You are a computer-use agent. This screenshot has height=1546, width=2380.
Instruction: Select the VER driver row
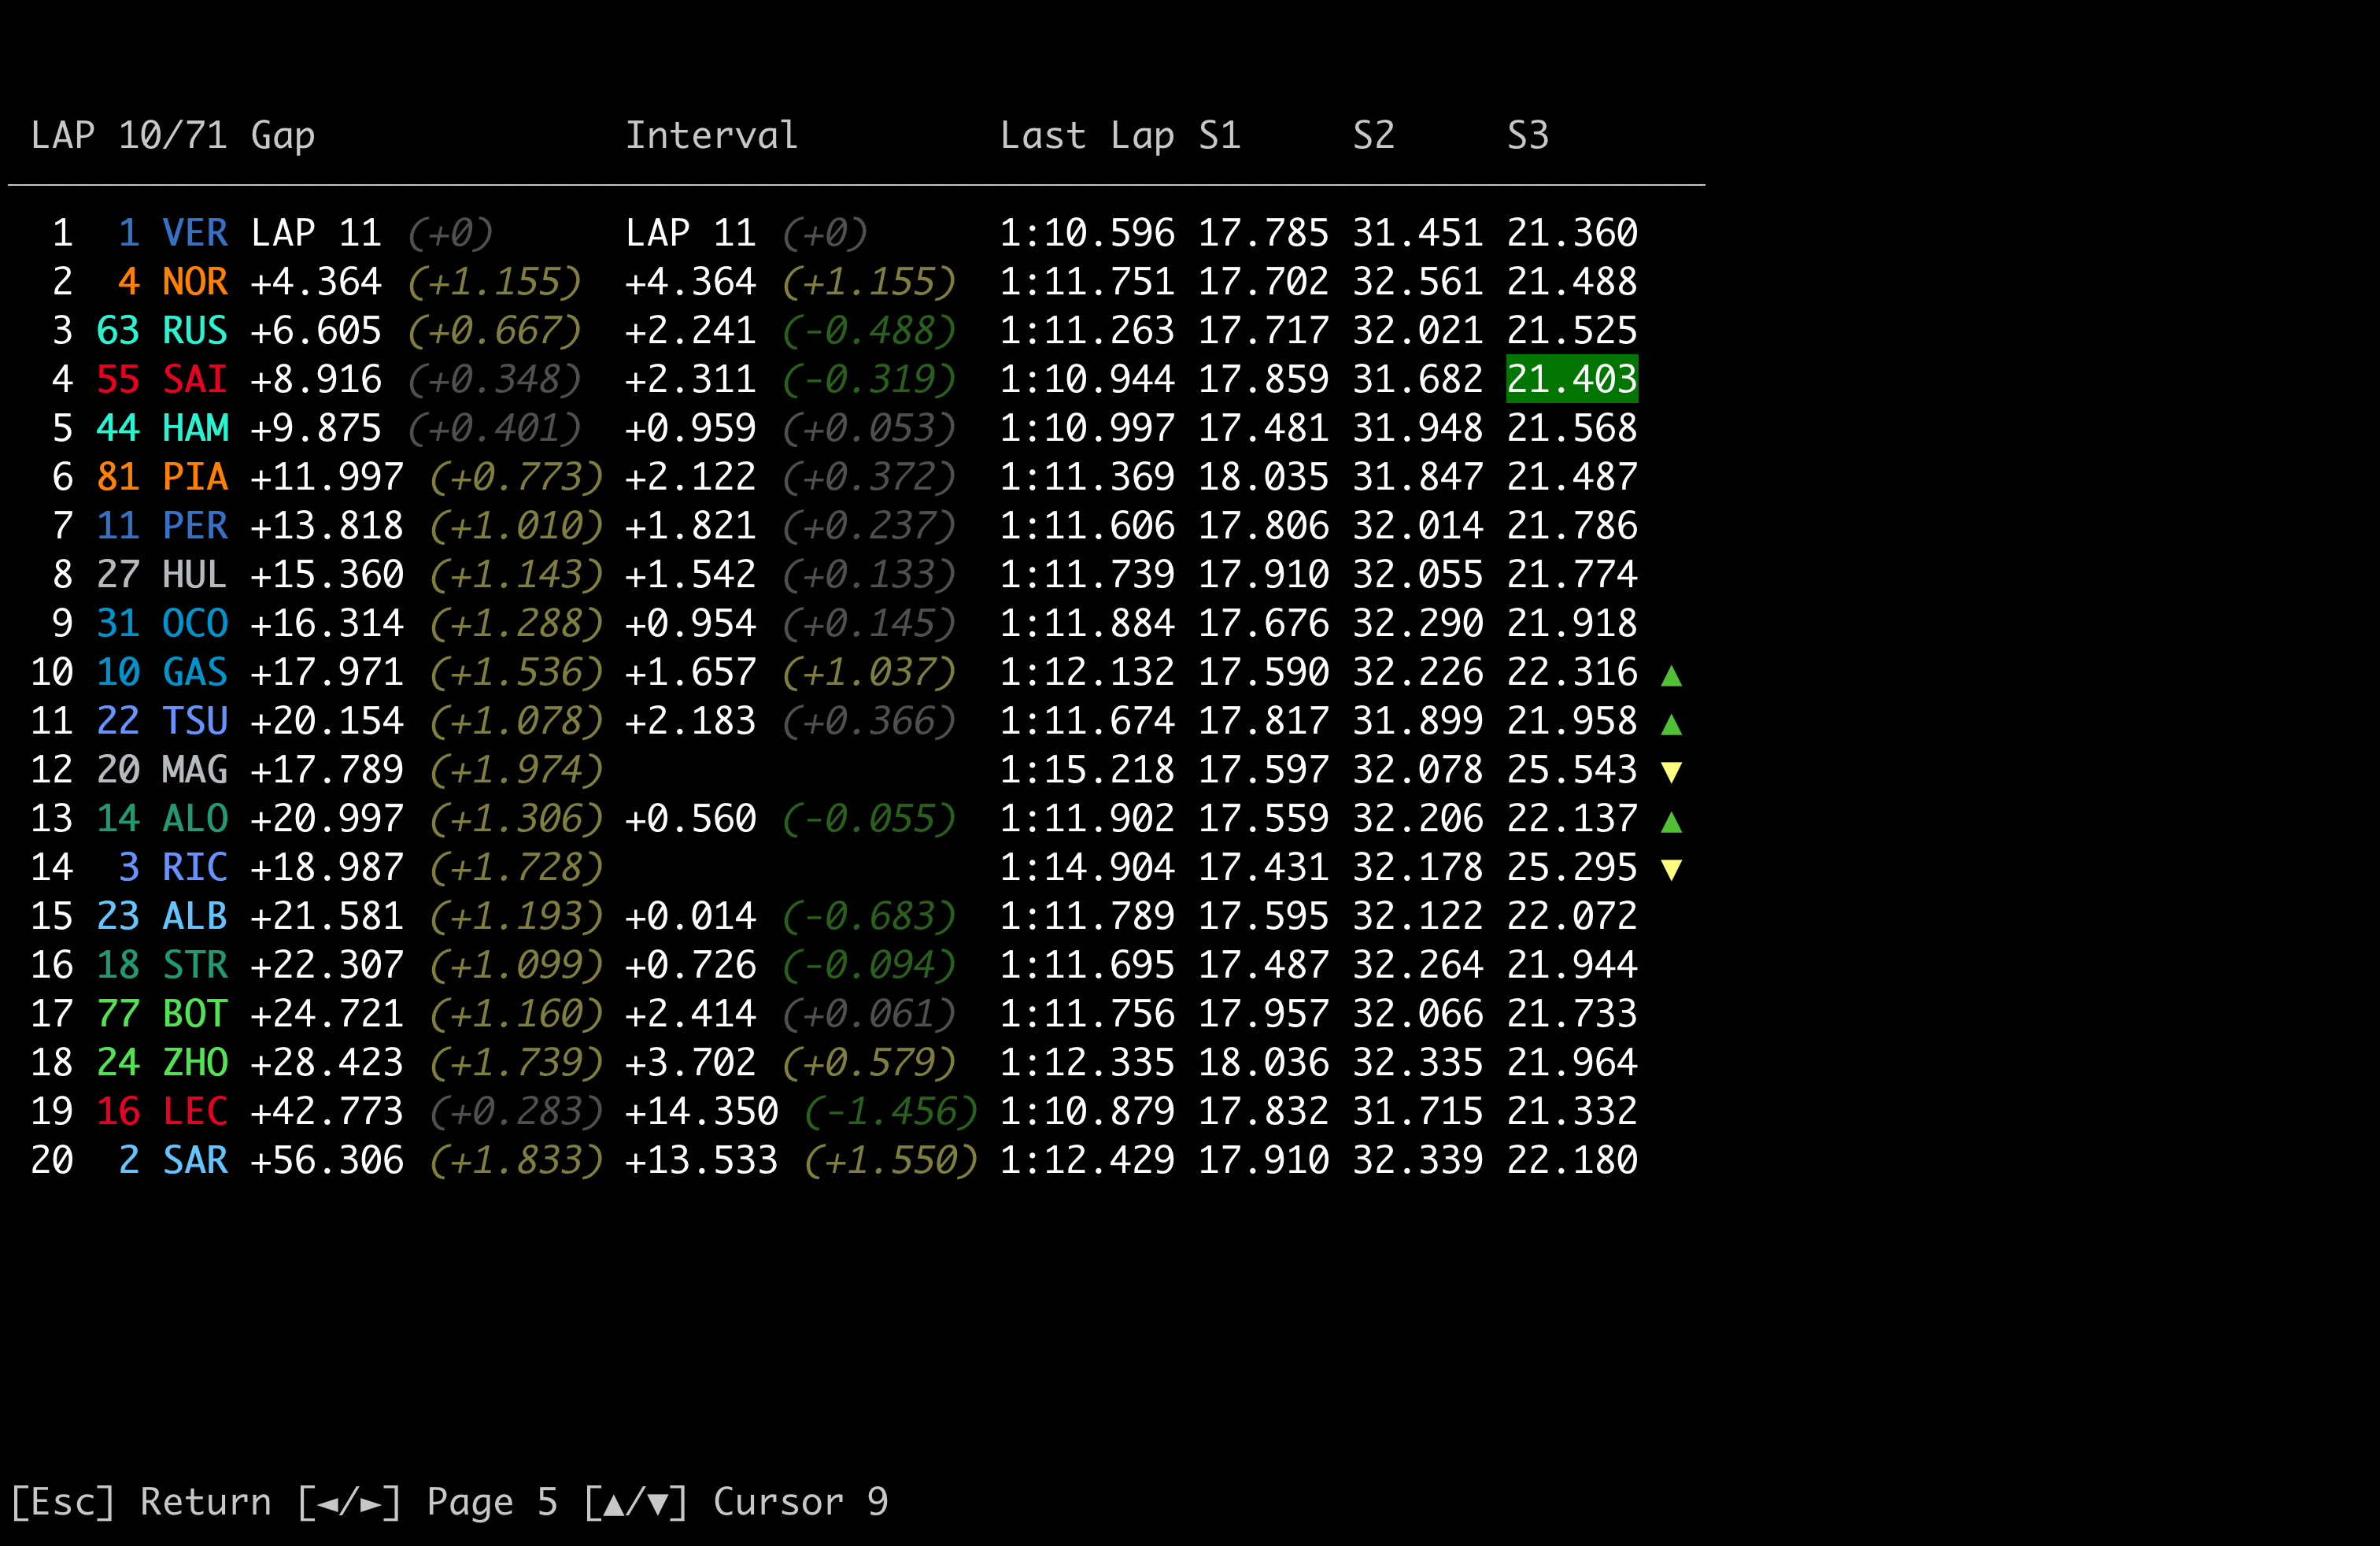(x=195, y=233)
